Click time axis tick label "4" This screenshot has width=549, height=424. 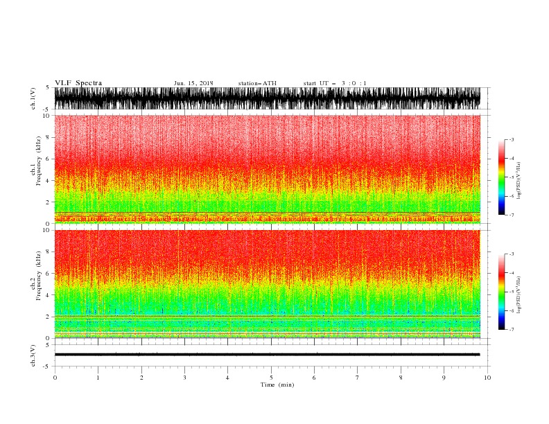pyautogui.click(x=227, y=378)
